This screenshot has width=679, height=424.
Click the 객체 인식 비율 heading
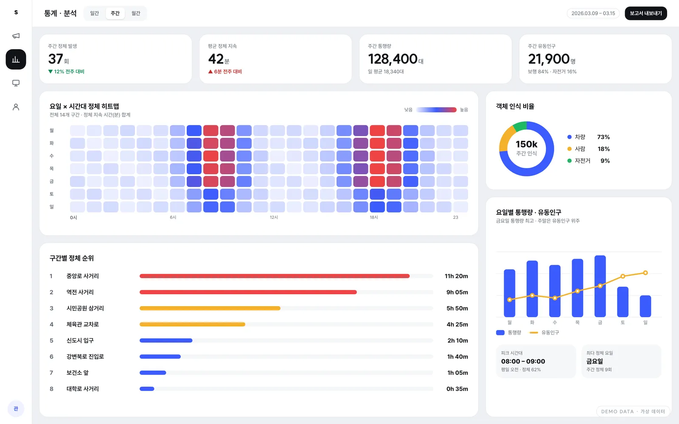(x=515, y=106)
